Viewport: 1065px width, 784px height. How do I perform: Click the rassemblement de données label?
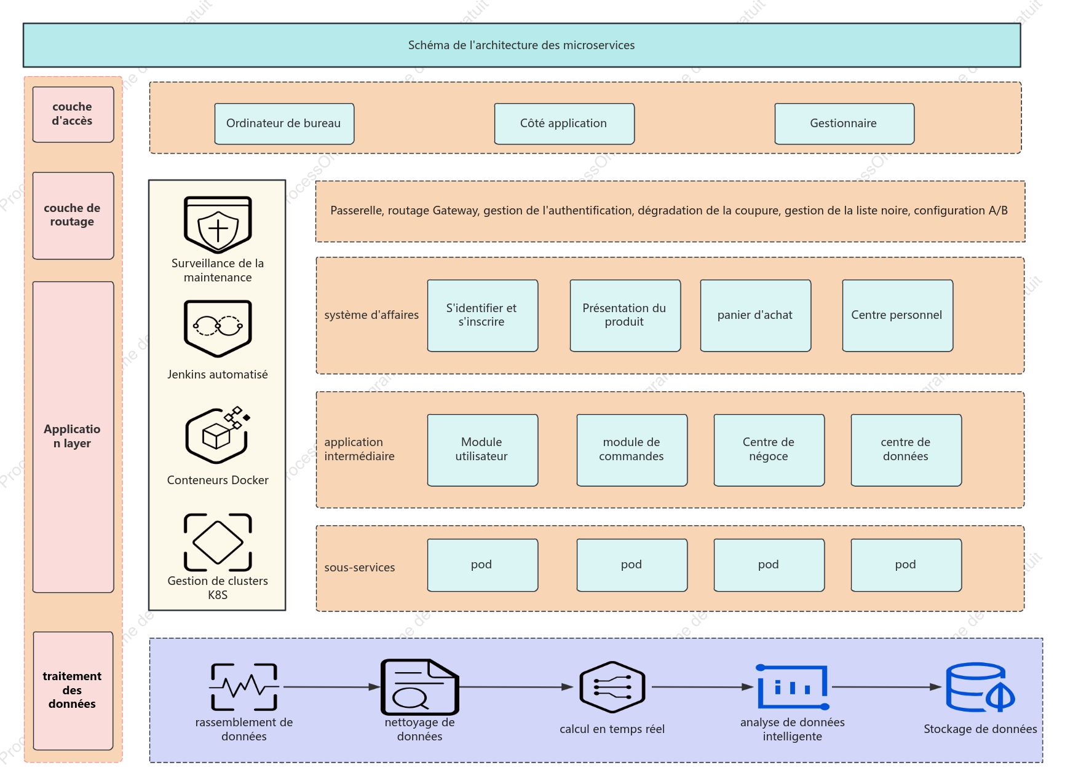[244, 729]
